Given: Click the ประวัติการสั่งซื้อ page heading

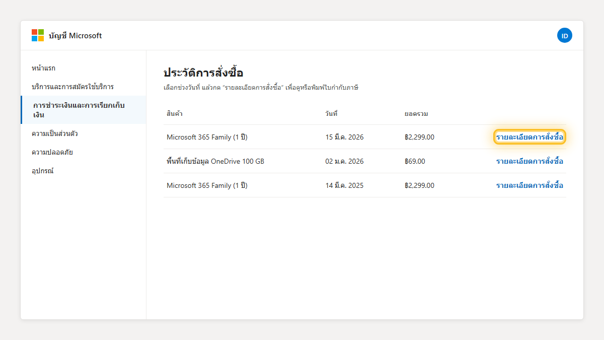Looking at the screenshot, I should [x=203, y=73].
